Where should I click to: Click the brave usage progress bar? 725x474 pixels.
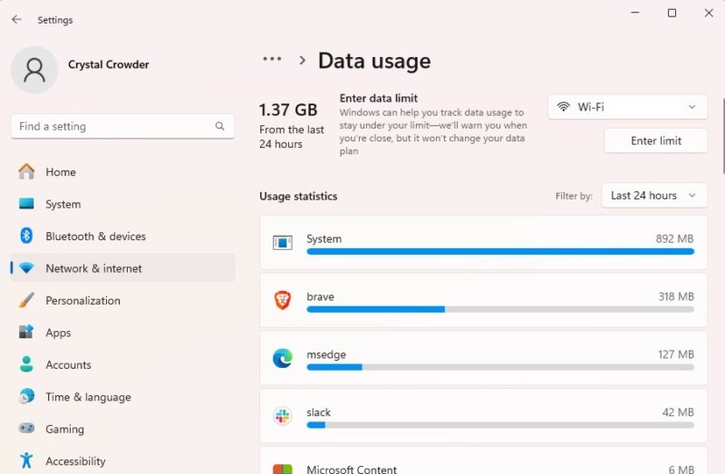(x=500, y=309)
